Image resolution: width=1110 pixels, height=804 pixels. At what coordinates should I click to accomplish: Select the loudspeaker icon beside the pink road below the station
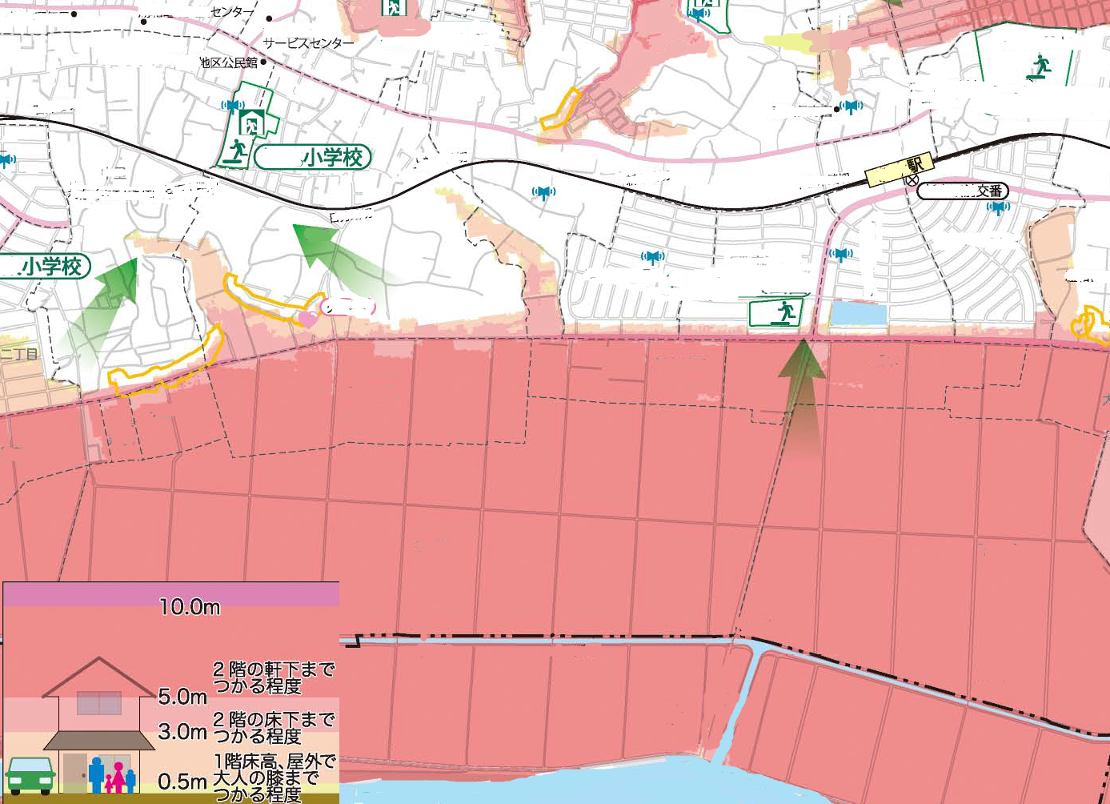tap(840, 255)
